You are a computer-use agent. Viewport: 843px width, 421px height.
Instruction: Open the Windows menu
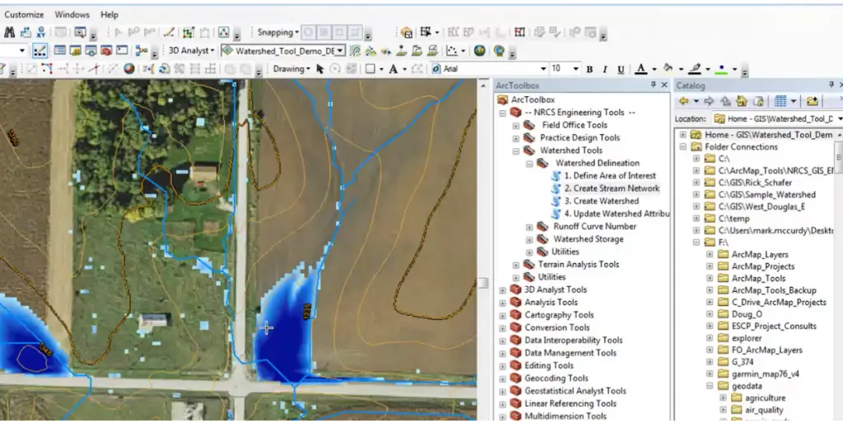pyautogui.click(x=72, y=15)
